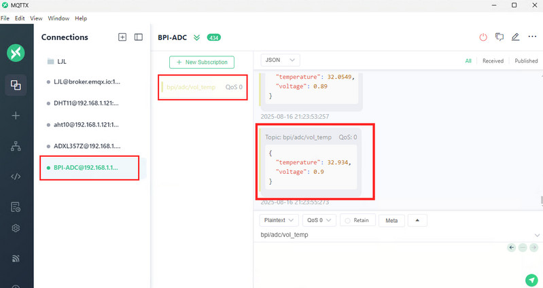Edit connection with the pencil icon

tap(516, 37)
